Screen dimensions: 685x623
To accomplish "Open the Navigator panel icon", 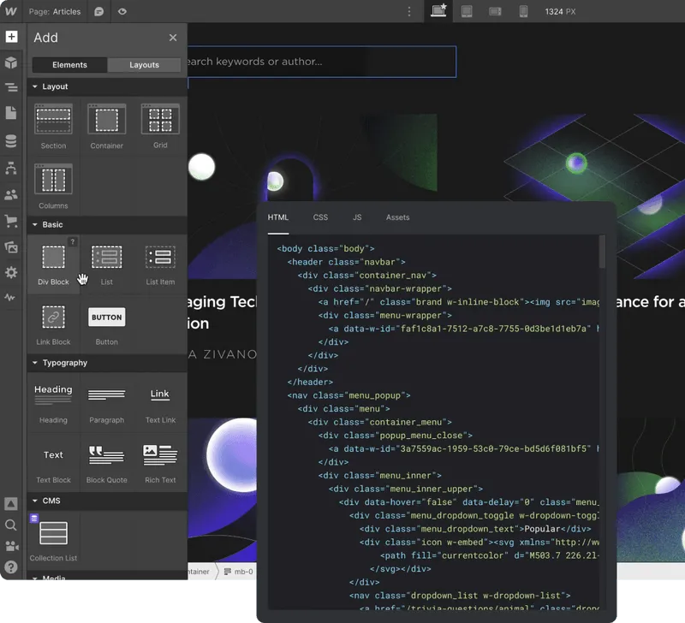I will [x=11, y=87].
